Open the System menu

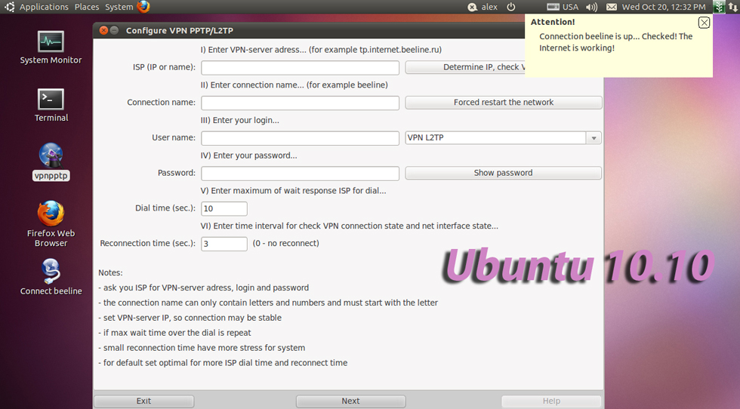pyautogui.click(x=119, y=7)
